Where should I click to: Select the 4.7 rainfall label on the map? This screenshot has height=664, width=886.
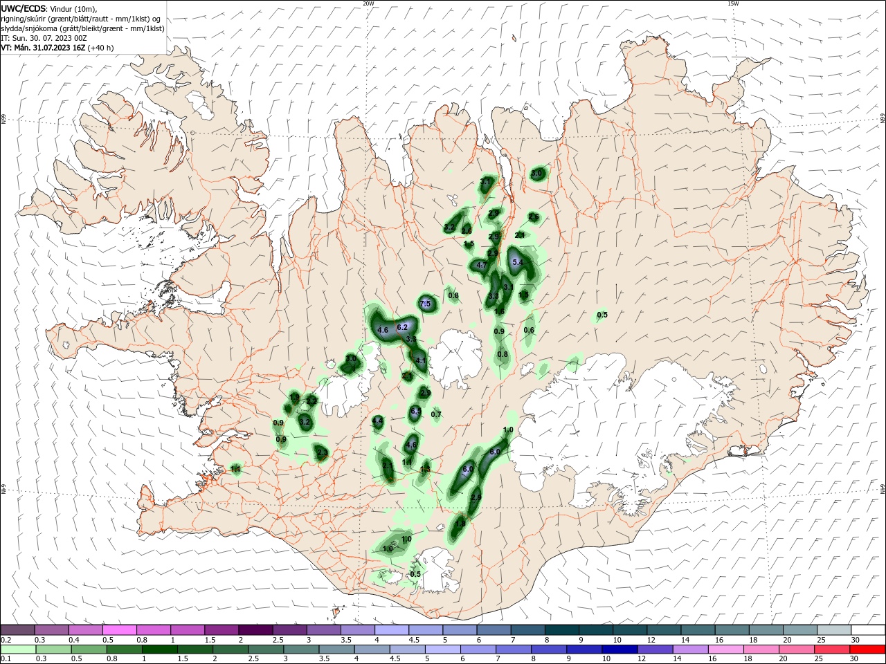coord(482,265)
